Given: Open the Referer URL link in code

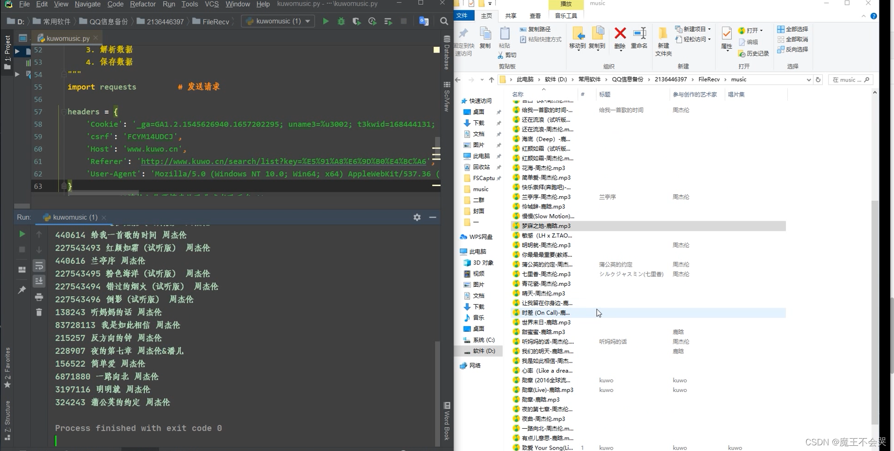Looking at the screenshot, I should pos(284,162).
